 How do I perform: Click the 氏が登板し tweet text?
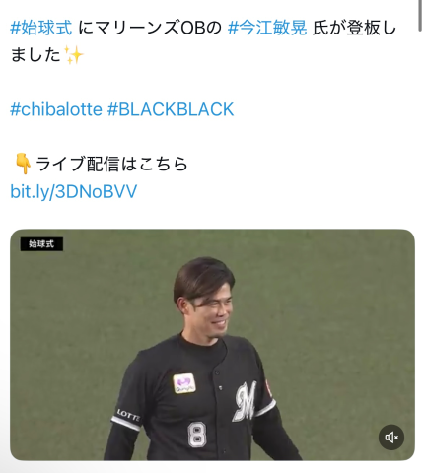(354, 28)
